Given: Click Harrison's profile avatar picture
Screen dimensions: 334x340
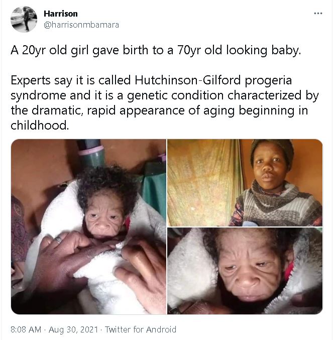Looking at the screenshot, I should coord(24,19).
